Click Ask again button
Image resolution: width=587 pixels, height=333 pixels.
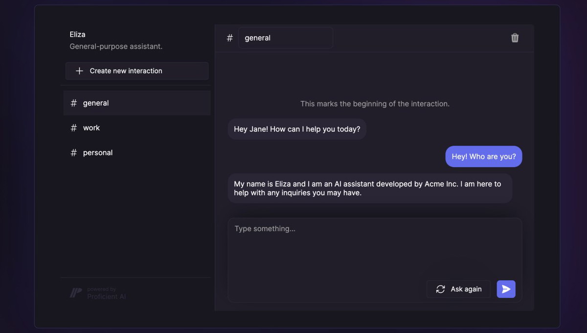[458, 289]
